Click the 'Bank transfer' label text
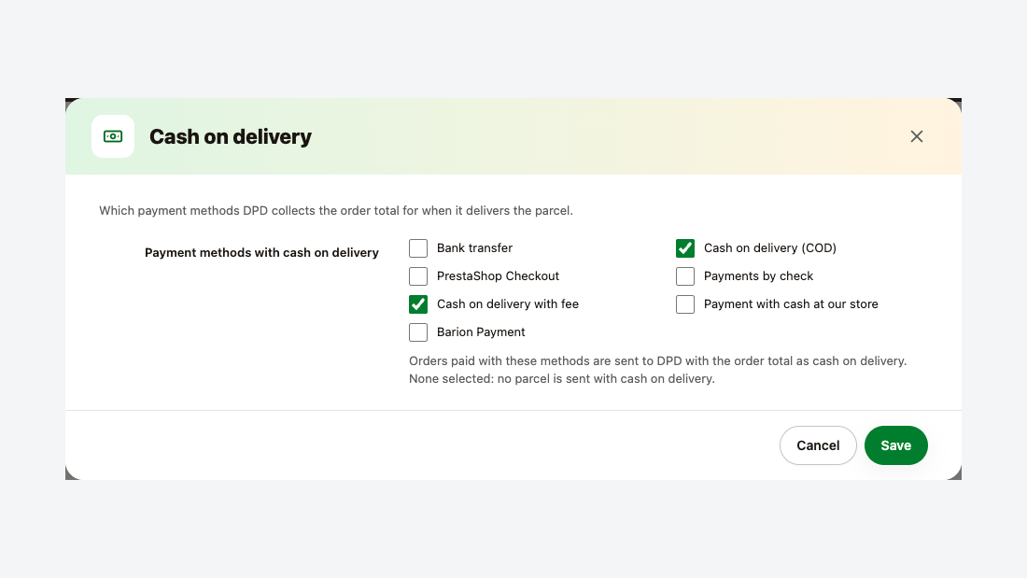 pos(475,247)
